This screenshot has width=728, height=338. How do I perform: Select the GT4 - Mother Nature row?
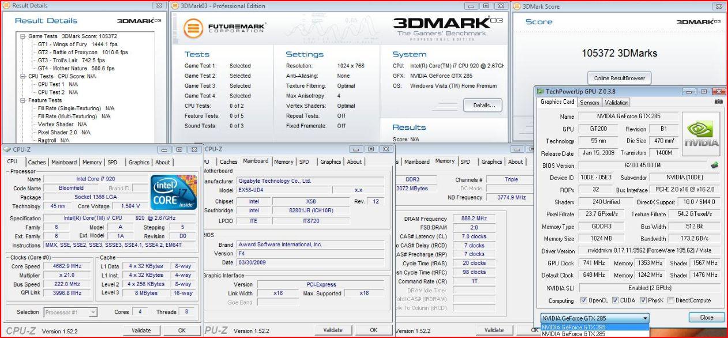(x=76, y=68)
